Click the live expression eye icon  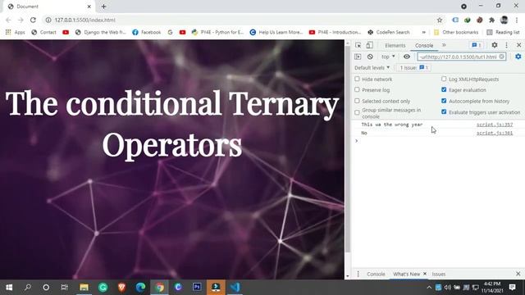407,57
